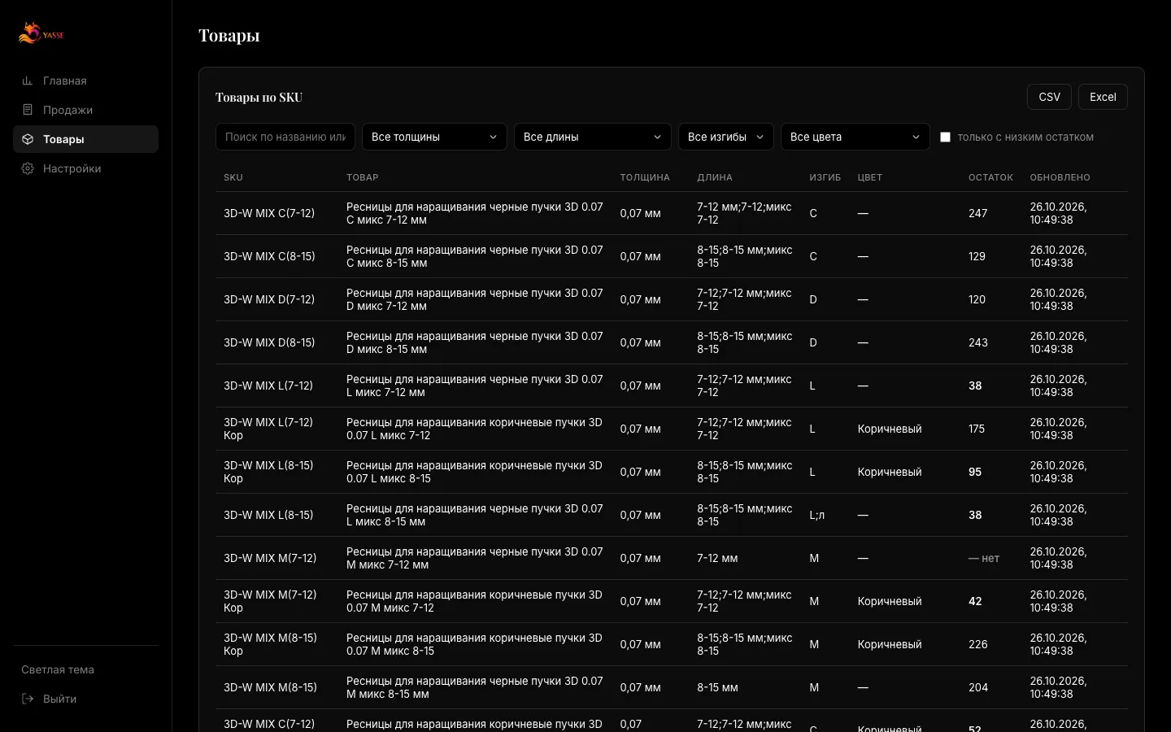Click the 'Товары по SKU' heading
Image resolution: width=1171 pixels, height=732 pixels.
click(259, 97)
